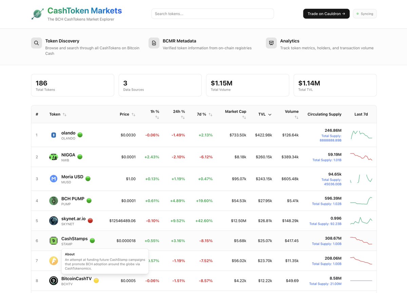Click the Token Discovery heading
Screen dimensions: 407x293
point(62,41)
